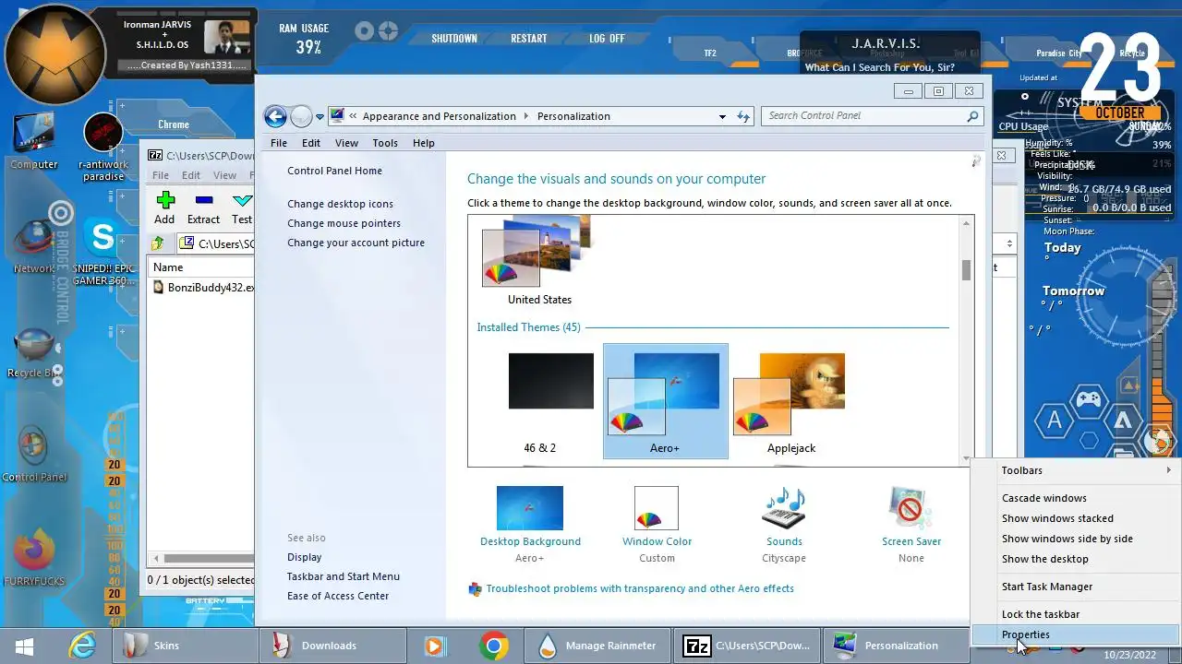Click Change your account picture link

[356, 243]
